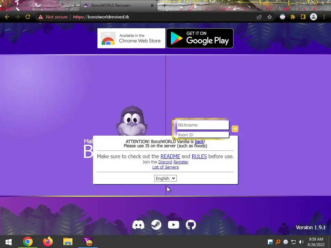The width and height of the screenshot is (331, 248).
Task: Expand the English language dropdown
Action: point(165,178)
